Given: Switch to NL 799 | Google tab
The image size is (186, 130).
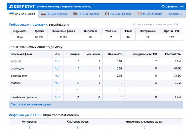Looking at the screenshot, I should pos(150,14).
